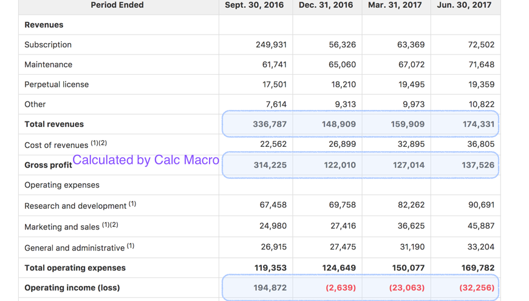Click the Other revenue value 10,822
529x301 pixels.
click(x=481, y=104)
